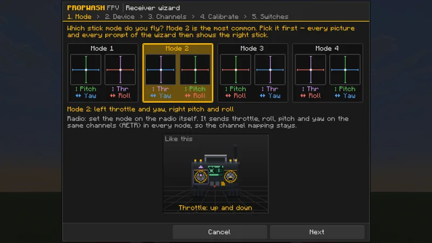Click the Mode 1 right stick diagram
The image size is (432, 243).
120,70
